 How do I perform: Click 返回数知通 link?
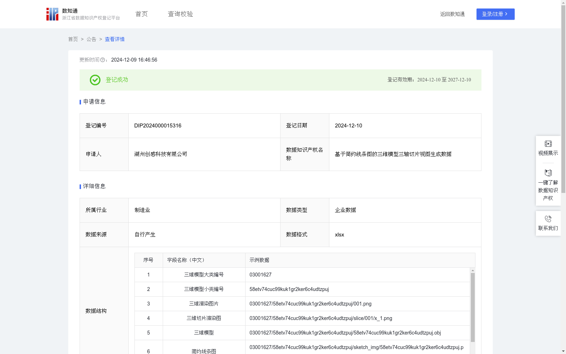coord(452,14)
